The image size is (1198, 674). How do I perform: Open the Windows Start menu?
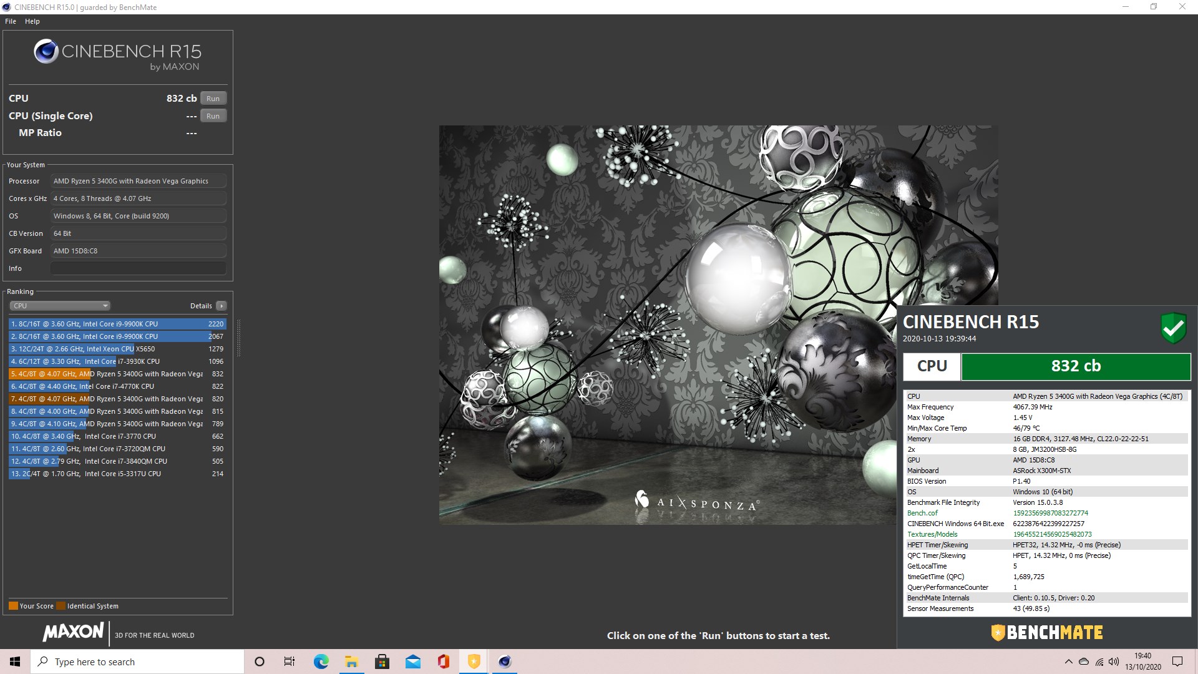click(15, 662)
